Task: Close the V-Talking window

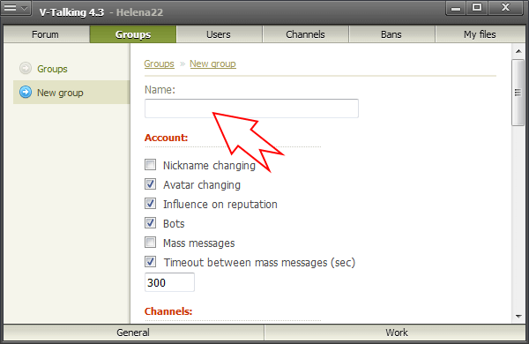Action: tap(506, 8)
